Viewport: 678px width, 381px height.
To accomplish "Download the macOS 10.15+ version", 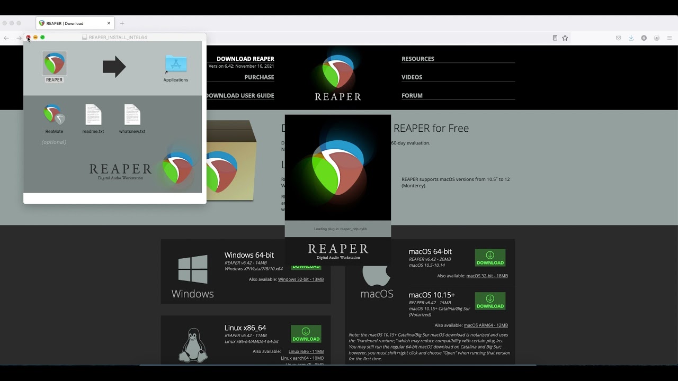I will [x=490, y=301].
